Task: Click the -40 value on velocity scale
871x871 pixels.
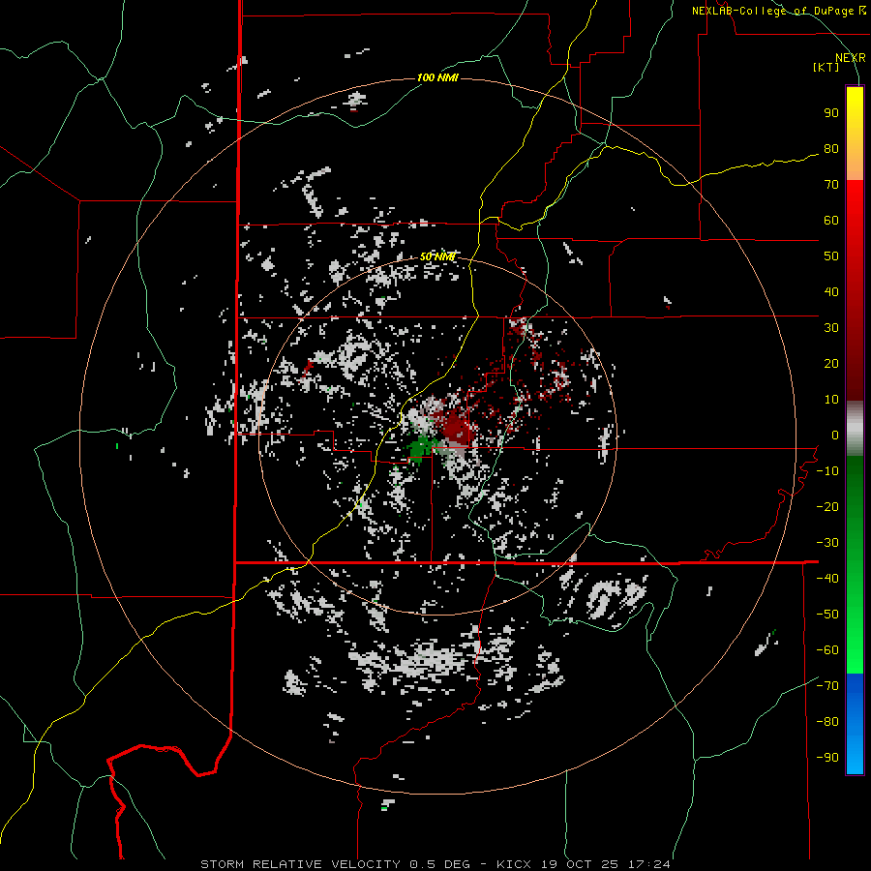Action: (827, 579)
